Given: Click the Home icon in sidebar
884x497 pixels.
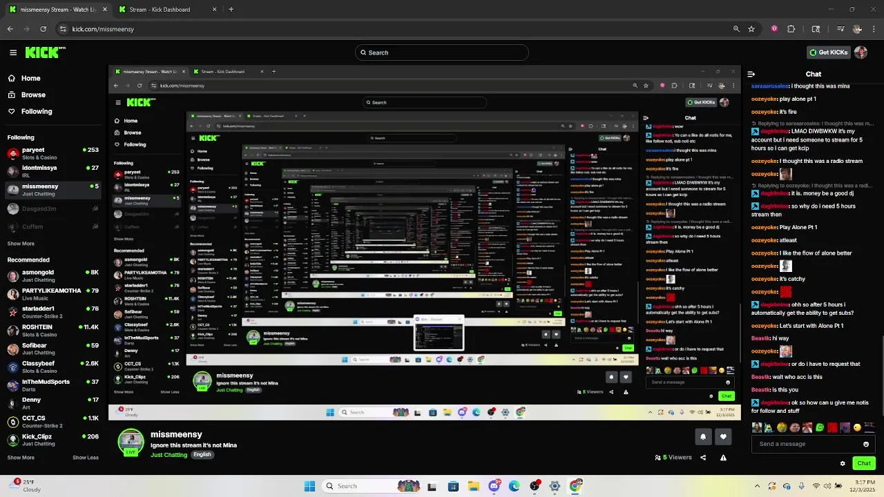Looking at the screenshot, I should (x=12, y=78).
